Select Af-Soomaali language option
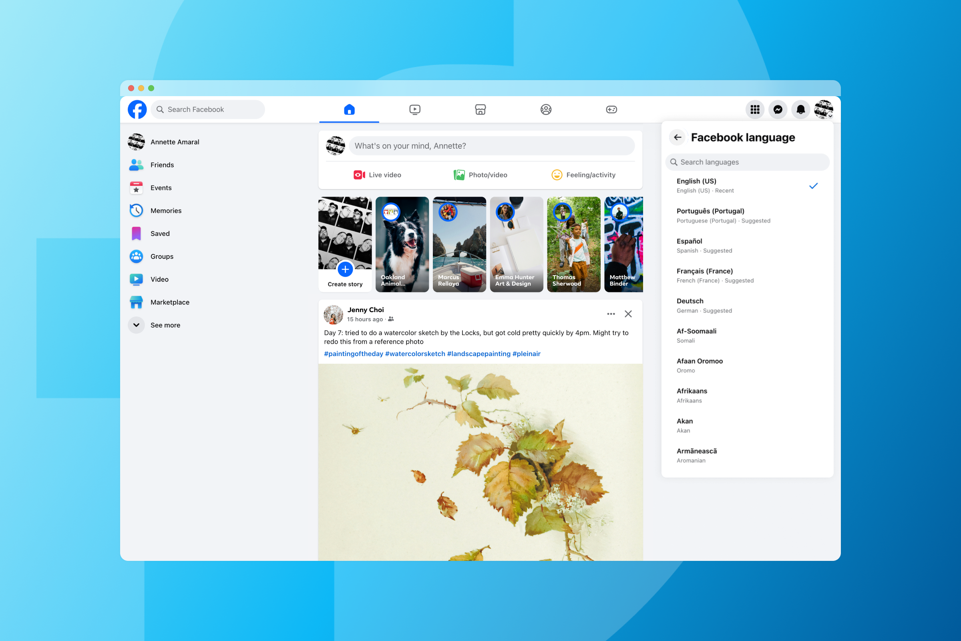 tap(747, 336)
